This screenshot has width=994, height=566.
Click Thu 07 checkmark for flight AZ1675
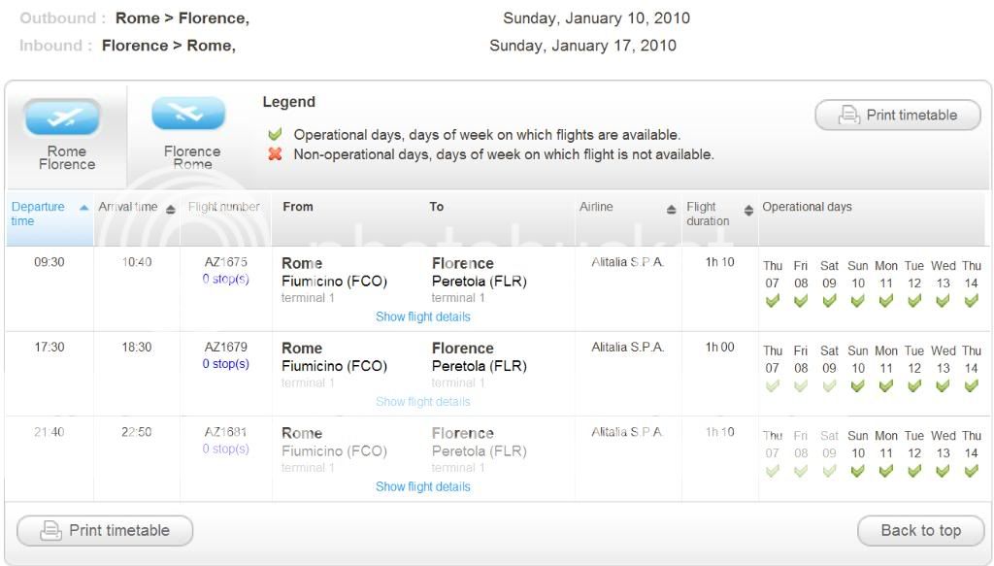[773, 301]
